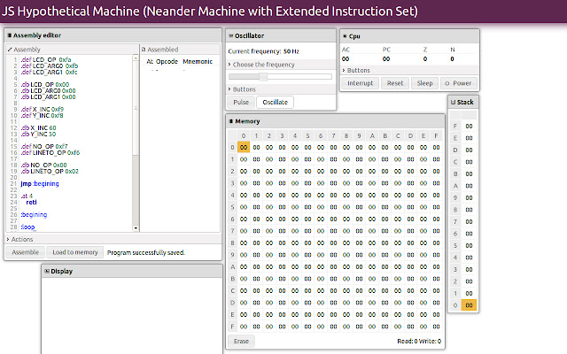Click the Assembly editor panel icon
The image size is (567, 354).
tap(10, 35)
